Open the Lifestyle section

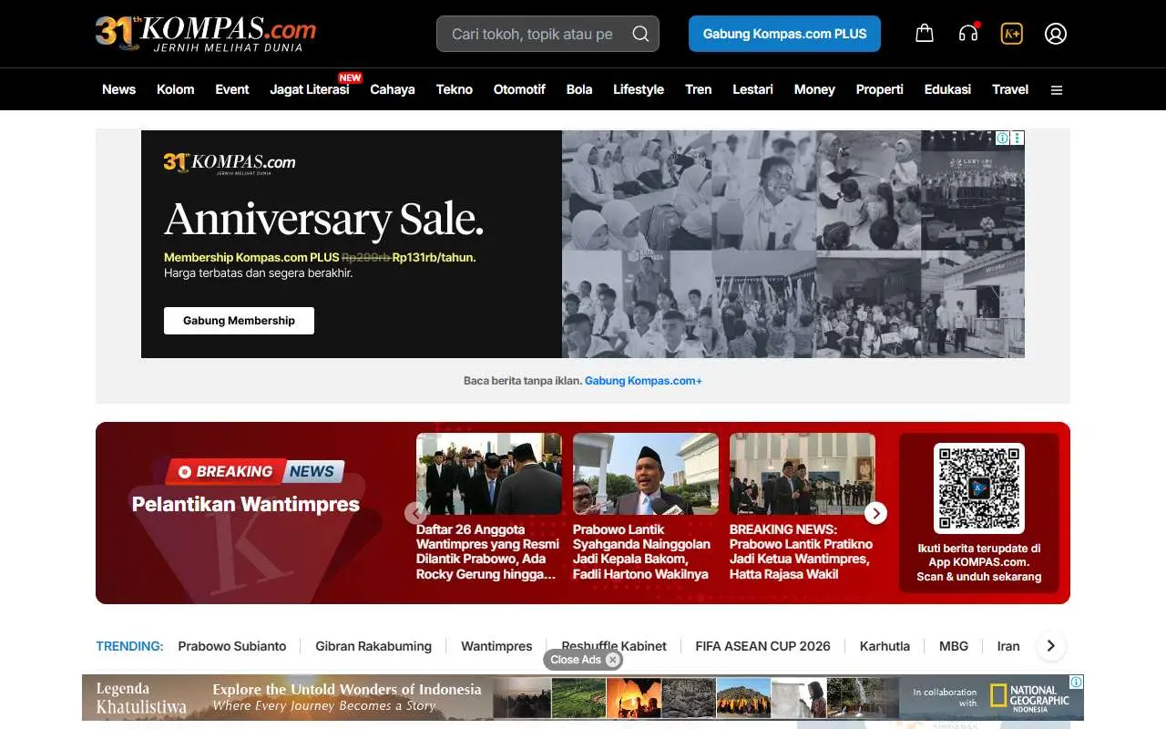point(639,89)
